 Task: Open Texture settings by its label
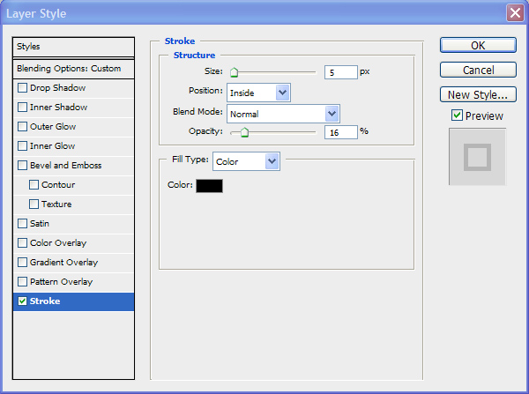pos(56,204)
